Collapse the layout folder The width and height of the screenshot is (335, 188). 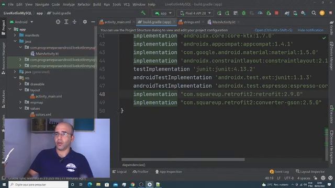pyautogui.click(x=20, y=90)
